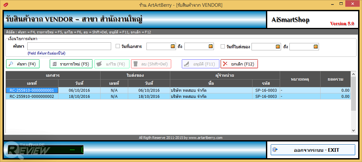Click the อนุมัติ (F11) approve button
Screen dimensions: 362x162
click(200, 64)
